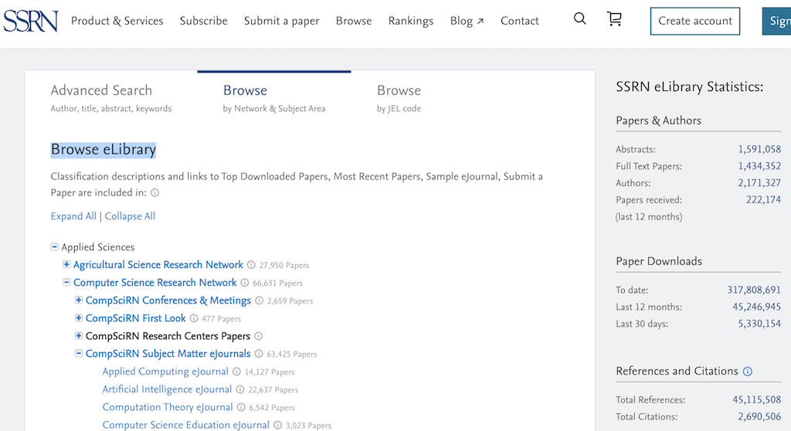
Task: Open CompSciRN First Look link
Action: coord(136,318)
